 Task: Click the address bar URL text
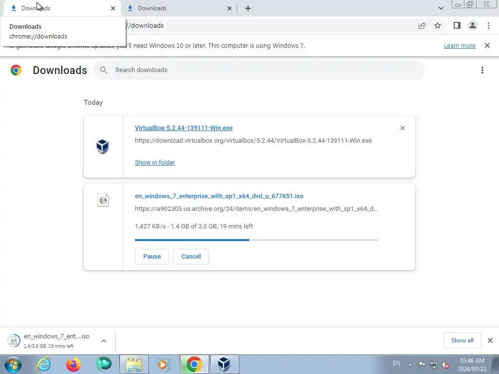[146, 25]
